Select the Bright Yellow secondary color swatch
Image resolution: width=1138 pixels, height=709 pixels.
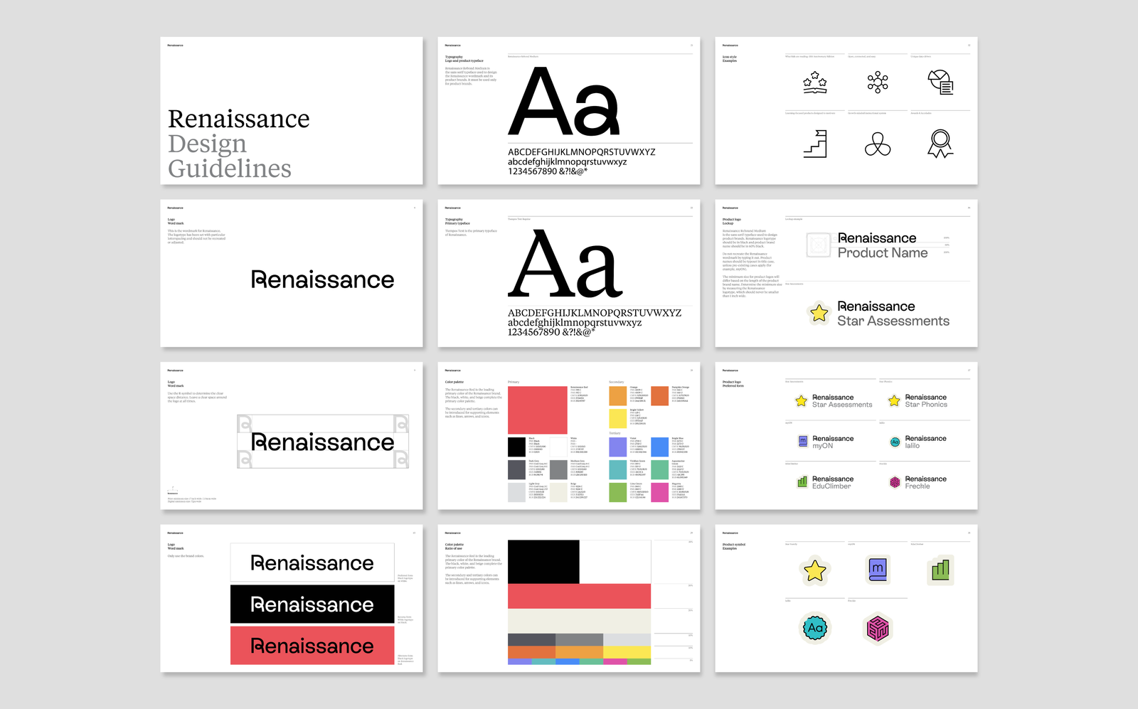(617, 418)
